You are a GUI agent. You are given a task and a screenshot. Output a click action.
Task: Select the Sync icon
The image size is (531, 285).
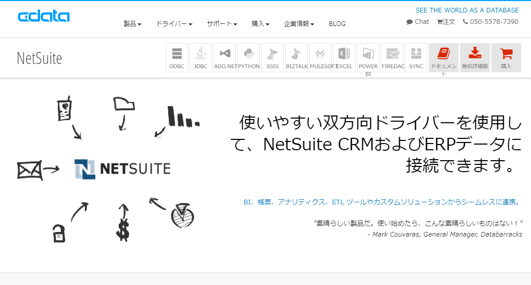click(416, 58)
